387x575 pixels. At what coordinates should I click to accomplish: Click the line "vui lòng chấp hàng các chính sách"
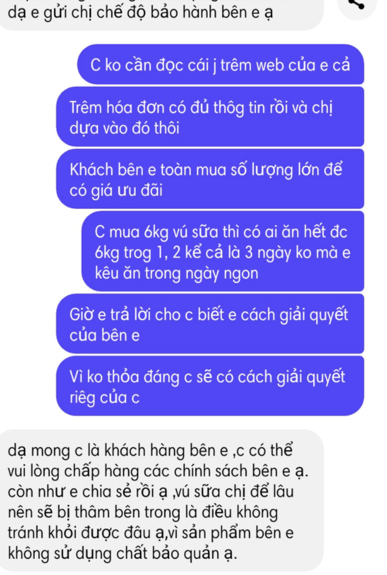tap(158, 471)
